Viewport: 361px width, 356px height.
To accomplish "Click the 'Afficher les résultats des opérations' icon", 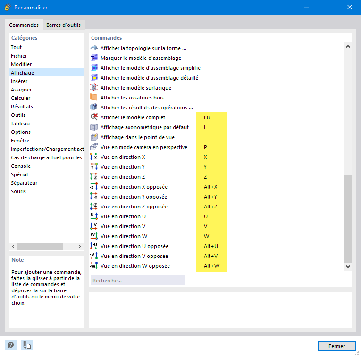I will pos(94,108).
